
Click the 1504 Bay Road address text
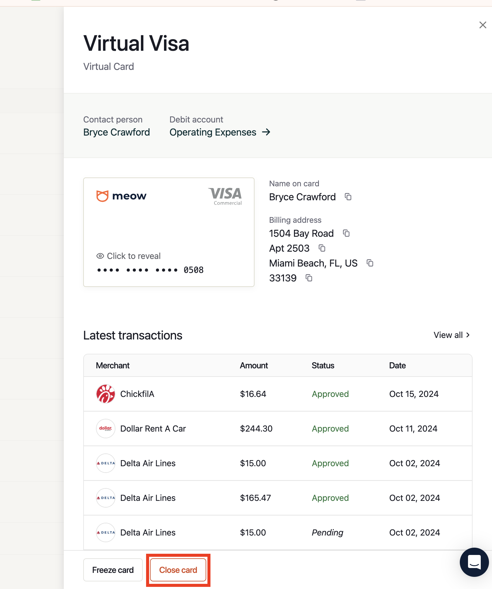pos(301,233)
